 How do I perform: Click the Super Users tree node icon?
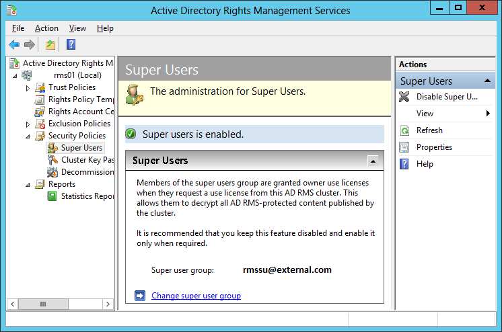52,148
